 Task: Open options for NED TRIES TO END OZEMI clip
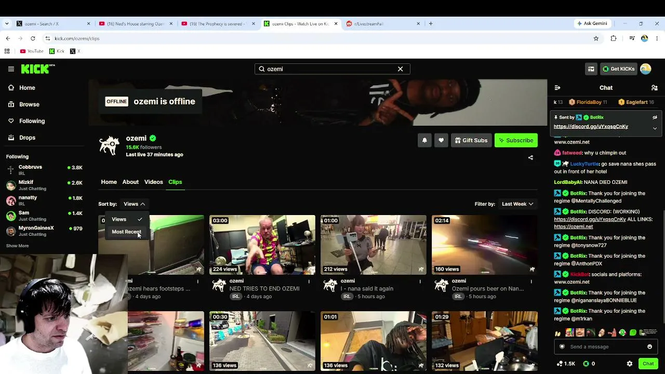(309, 281)
